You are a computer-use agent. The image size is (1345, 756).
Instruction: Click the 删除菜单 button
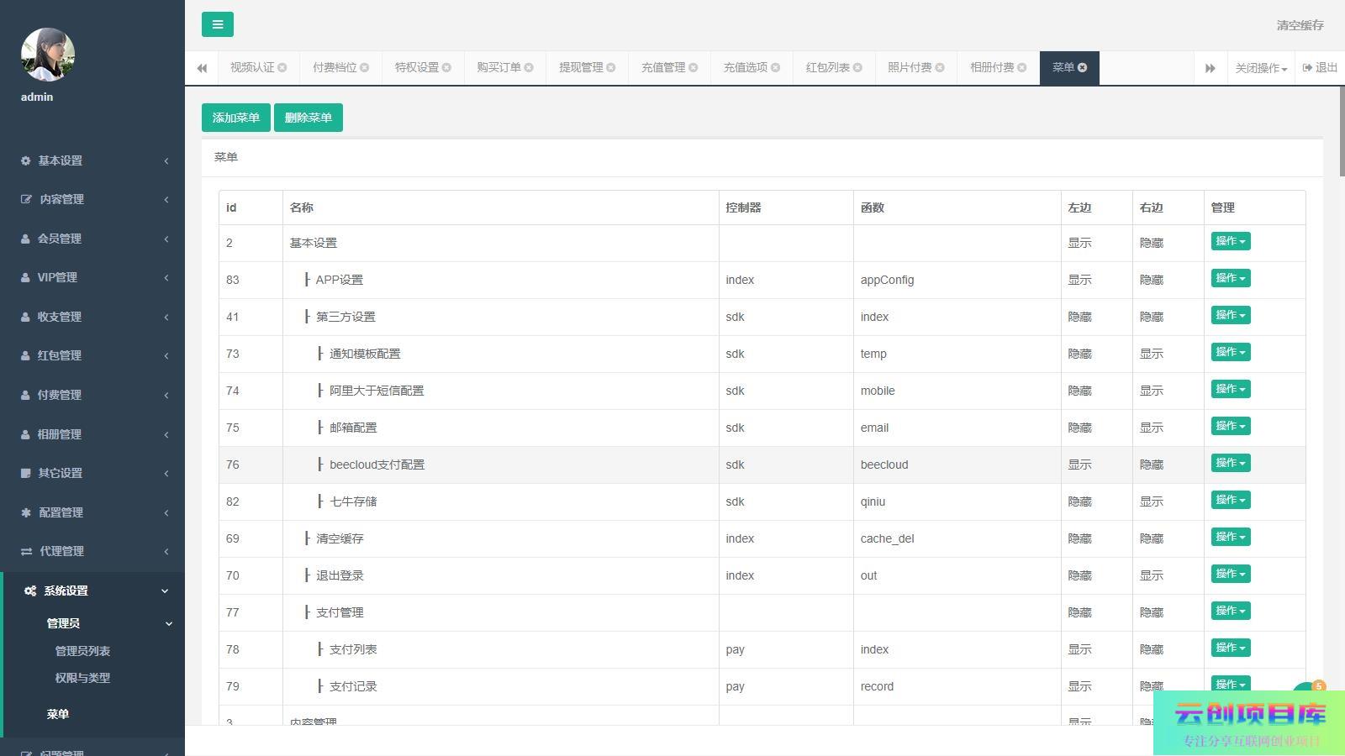[x=308, y=118]
